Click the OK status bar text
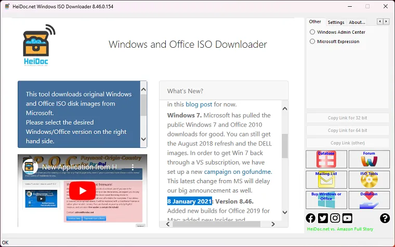Screen dimensions: 395x247 click(5, 242)
